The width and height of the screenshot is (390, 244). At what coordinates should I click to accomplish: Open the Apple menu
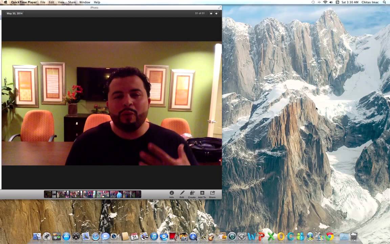tap(5, 2)
